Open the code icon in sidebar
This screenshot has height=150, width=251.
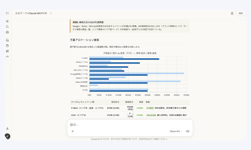click(7, 56)
